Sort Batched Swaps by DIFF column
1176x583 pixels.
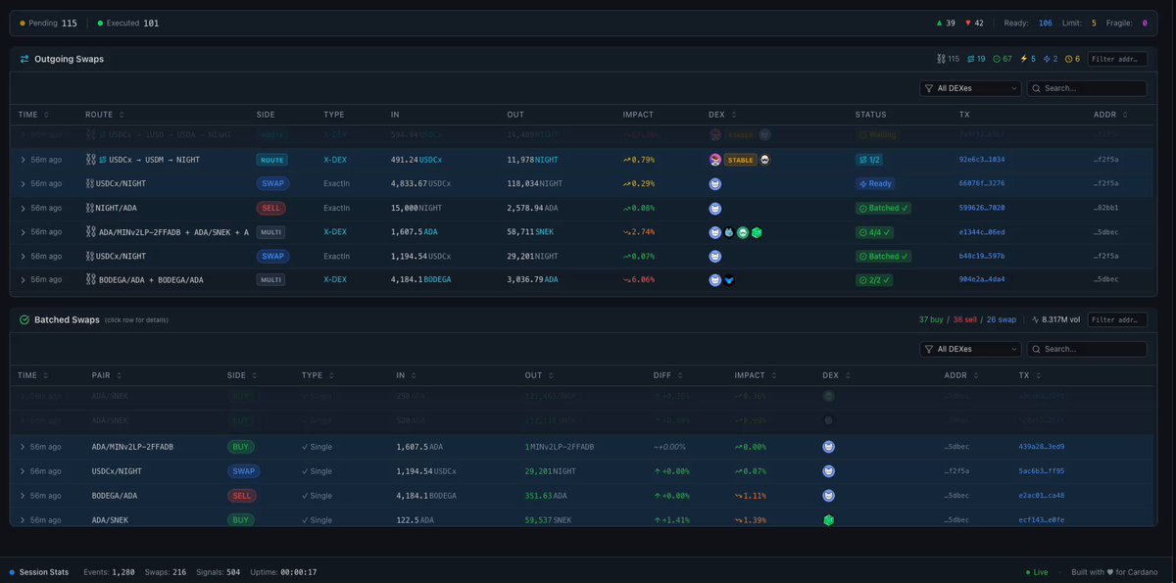tap(667, 375)
